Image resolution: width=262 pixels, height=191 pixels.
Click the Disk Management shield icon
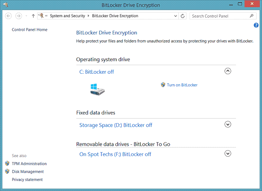tap(7, 171)
